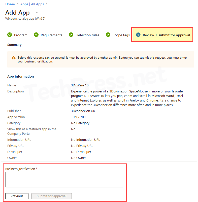The height and width of the screenshot is (202, 198).
Task: Click the green checkmark next to Scope tags
Action: click(108, 35)
